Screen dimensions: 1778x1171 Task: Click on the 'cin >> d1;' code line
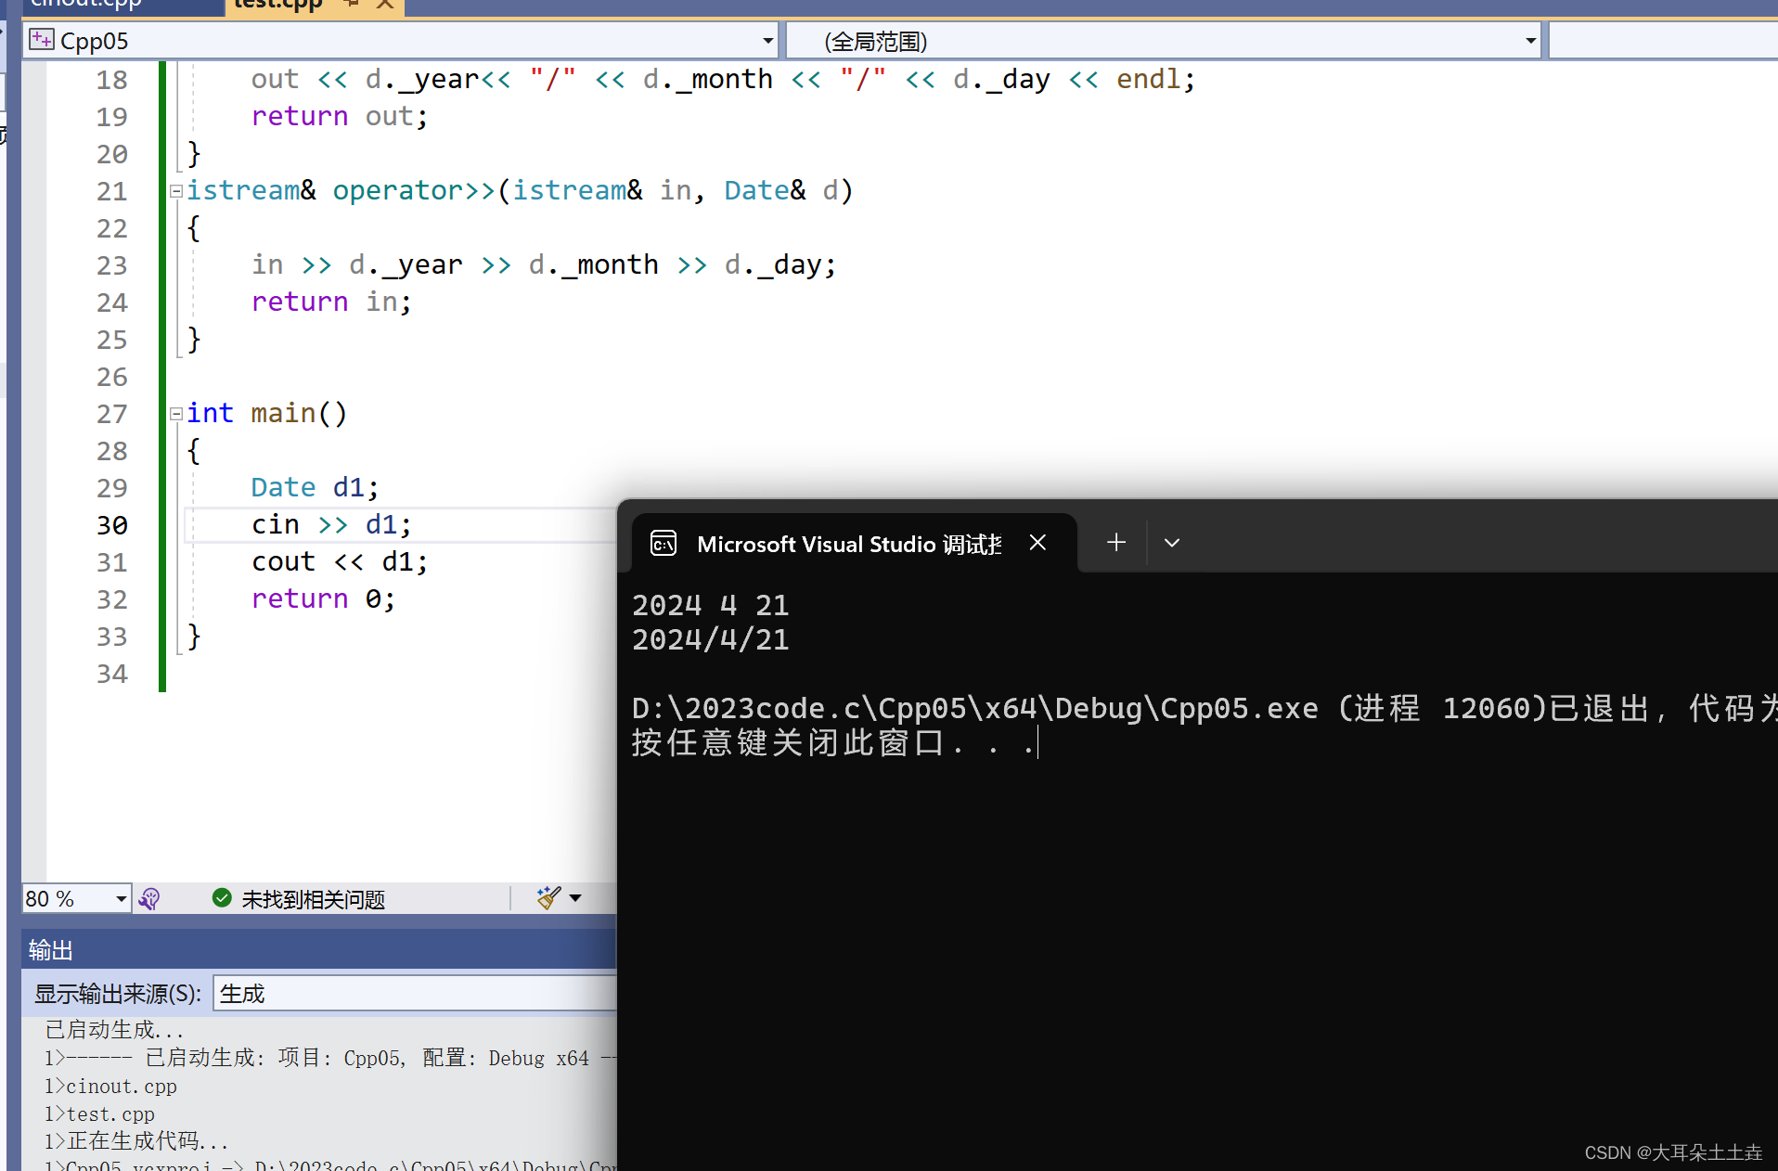pos(331,525)
